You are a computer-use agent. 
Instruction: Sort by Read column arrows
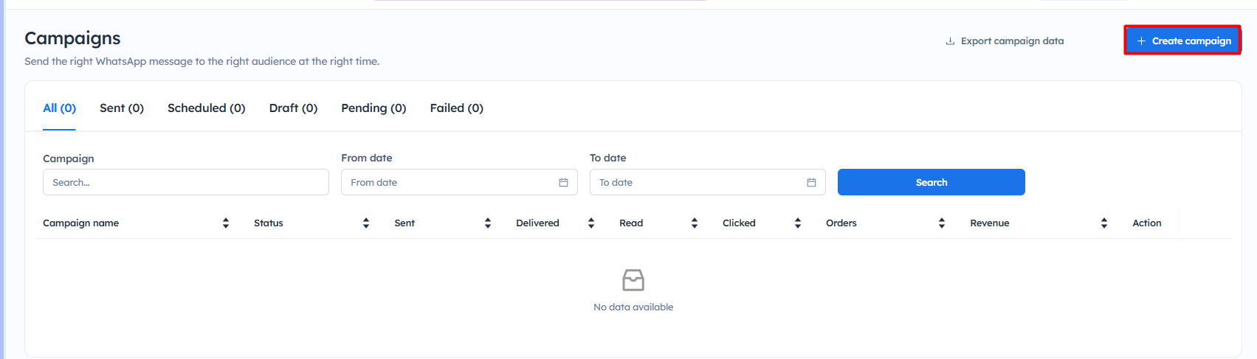click(695, 223)
